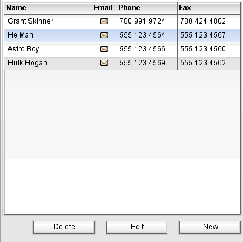Select the He Man name cell
Image resolution: width=243 pixels, height=242 pixels.
[48, 35]
